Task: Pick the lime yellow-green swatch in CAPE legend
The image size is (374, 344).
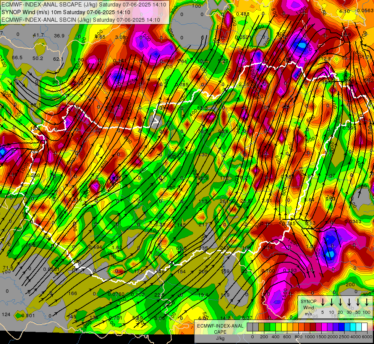Action: pos(278,327)
